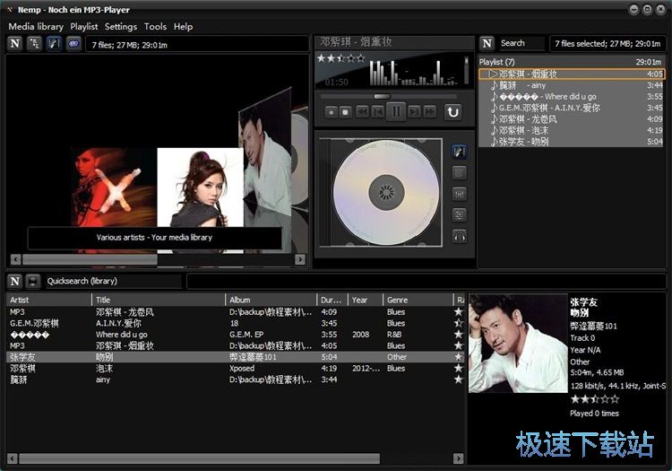The height and width of the screenshot is (471, 672).
Task: Select library row titled 'ainy'
Action: pos(236,379)
